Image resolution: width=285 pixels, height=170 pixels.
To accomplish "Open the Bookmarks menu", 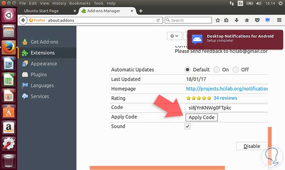I will coord(80,3).
